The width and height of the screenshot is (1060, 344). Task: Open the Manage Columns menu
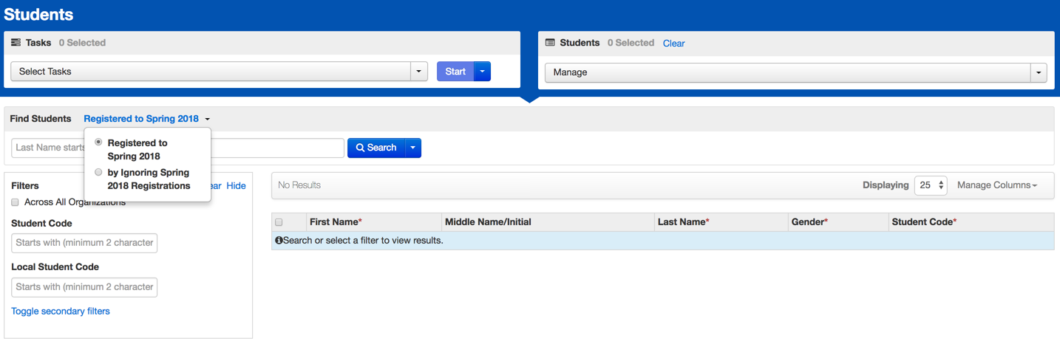996,185
